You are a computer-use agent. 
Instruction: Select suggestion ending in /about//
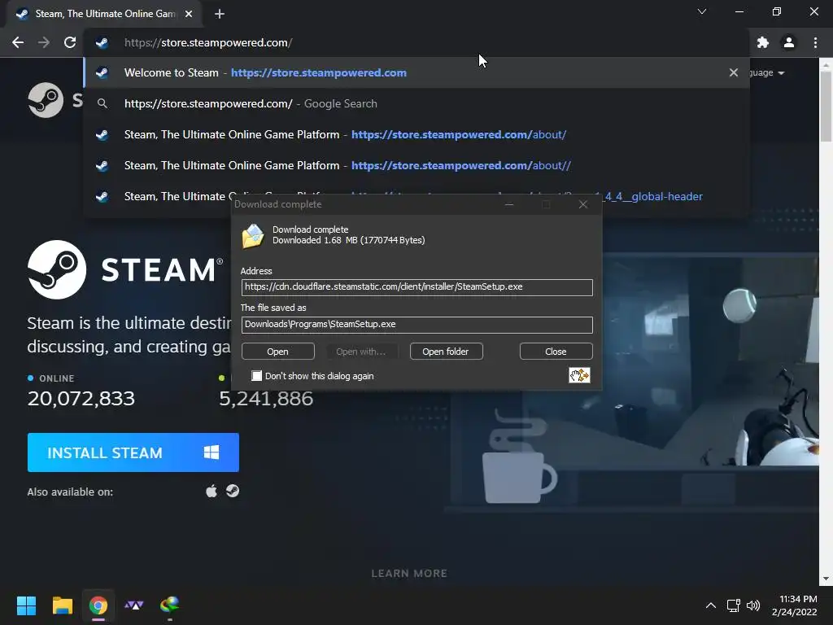pos(416,165)
